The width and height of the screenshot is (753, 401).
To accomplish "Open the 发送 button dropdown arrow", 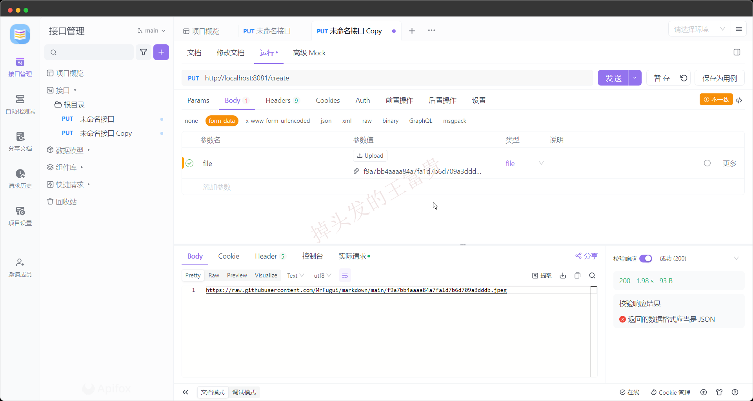I will (635, 78).
